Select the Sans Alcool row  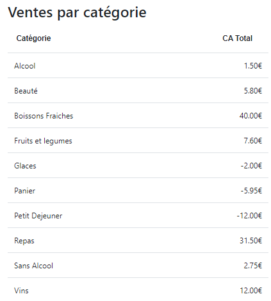[138, 265]
